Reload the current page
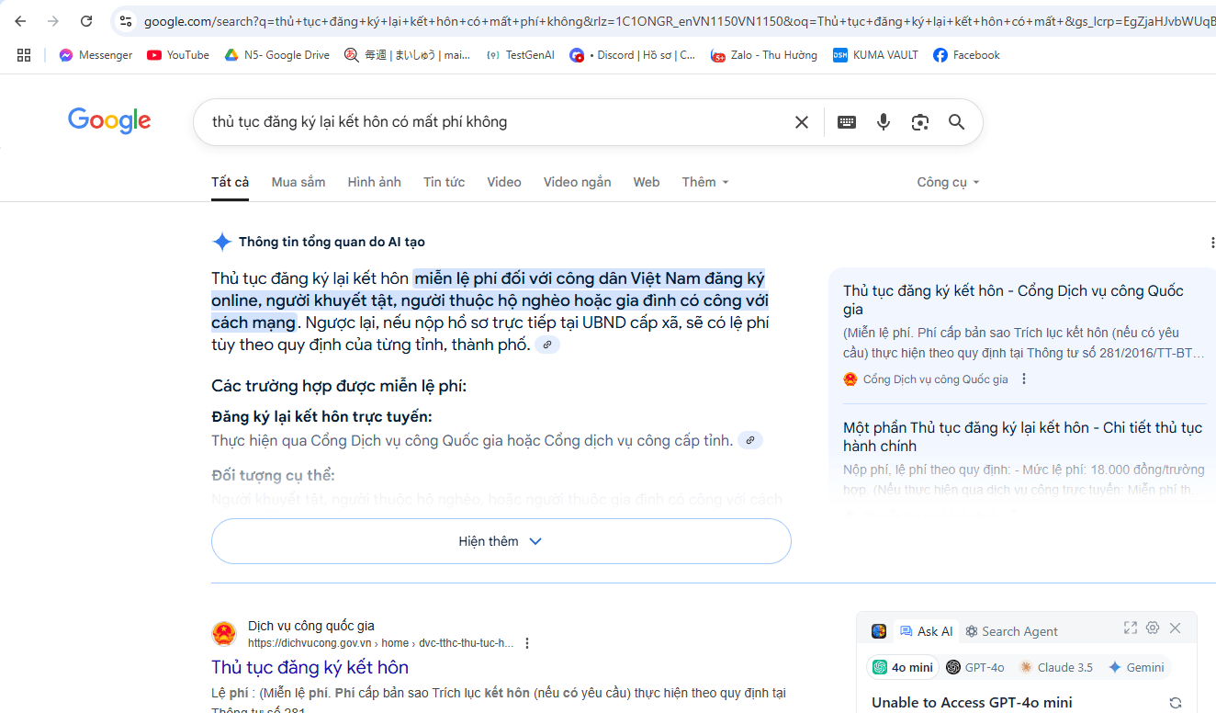Viewport: 1216px width, 713px height. [x=86, y=21]
